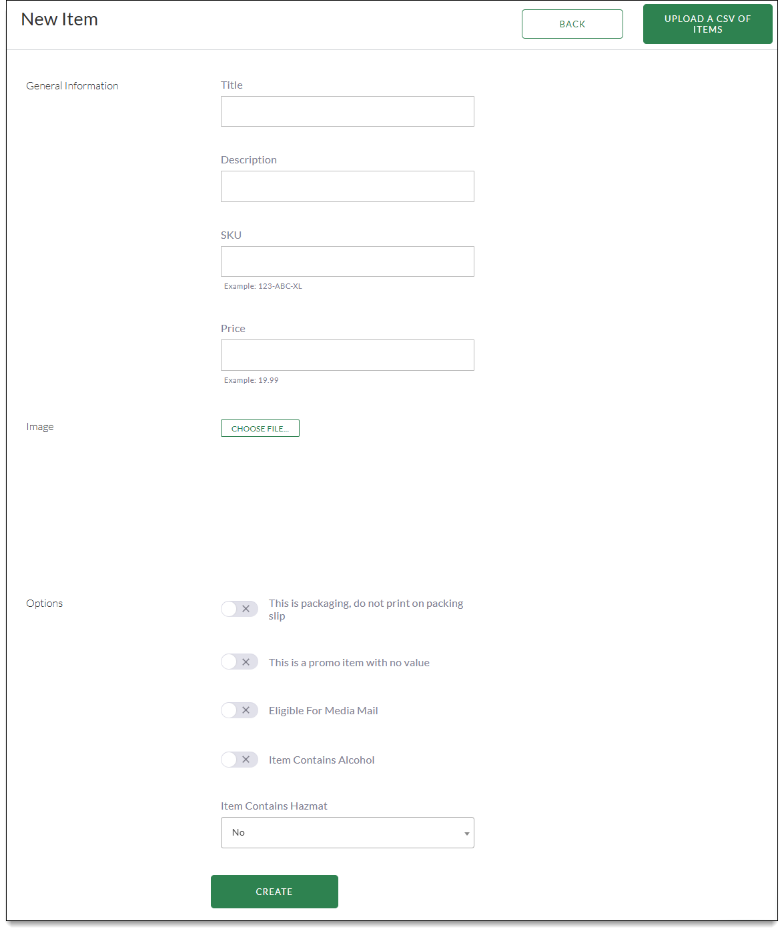Click into the Title input field
Screen dimensions: 784x933
(x=347, y=111)
